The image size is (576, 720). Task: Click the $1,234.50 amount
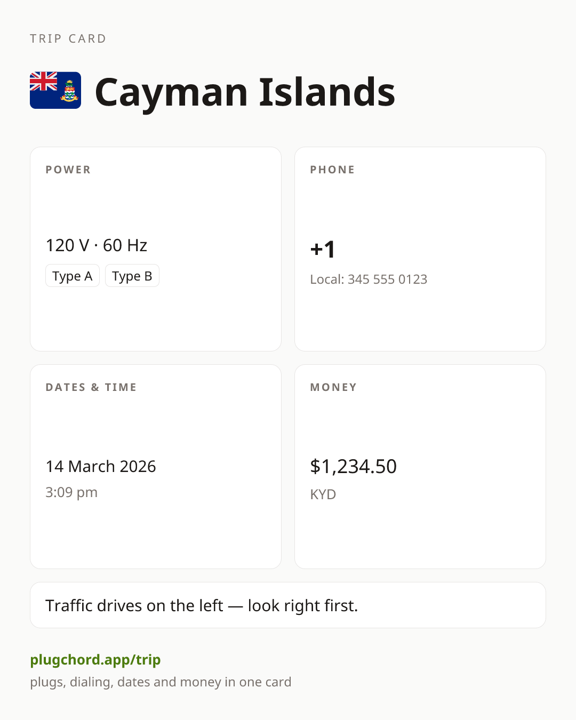click(x=353, y=467)
